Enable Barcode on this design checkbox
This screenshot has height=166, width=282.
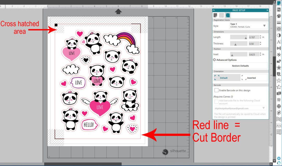[x=217, y=90]
